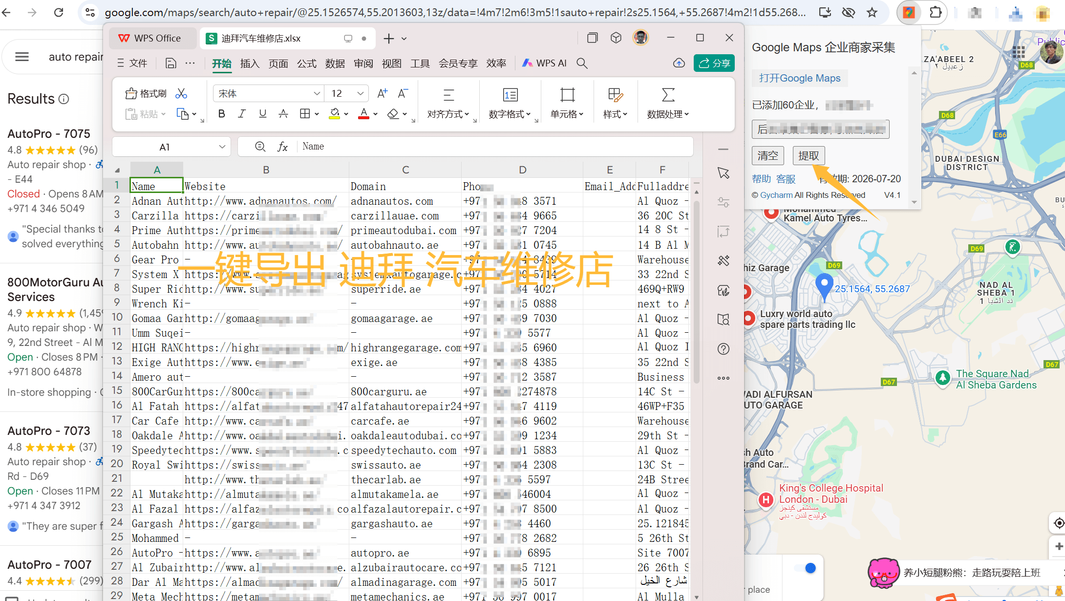Click the three-dots more icon in WPS sidebar
This screenshot has height=601, width=1065.
(x=724, y=378)
